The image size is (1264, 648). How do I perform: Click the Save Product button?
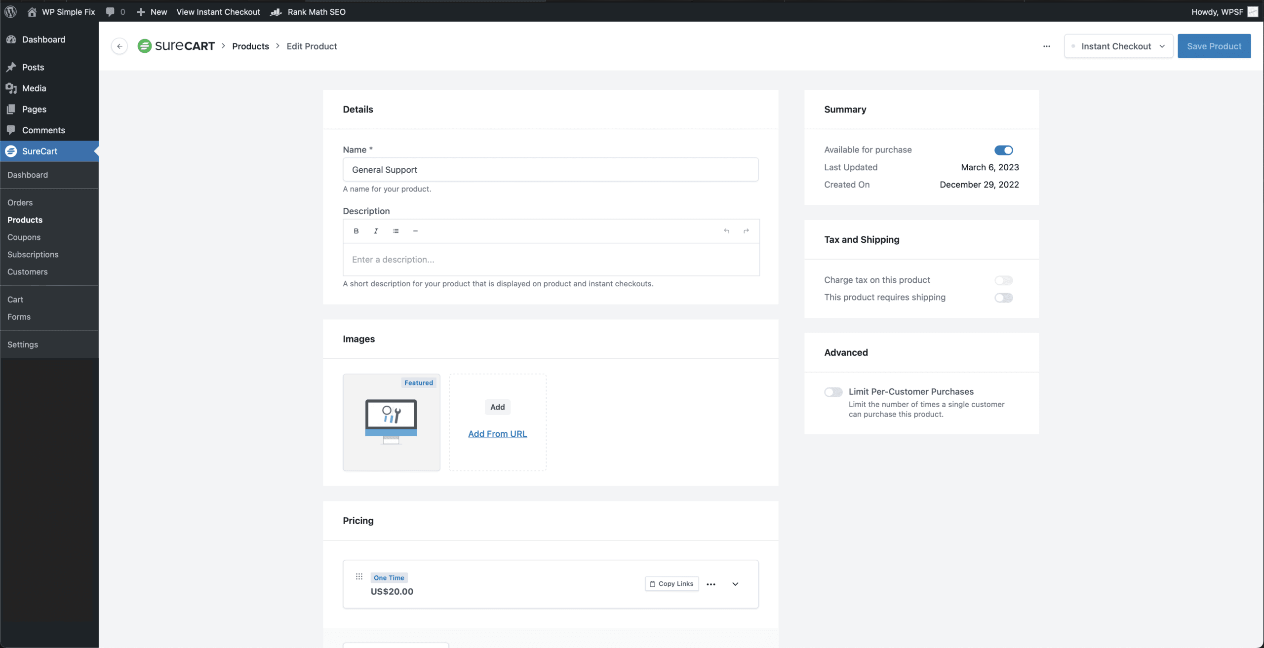1214,46
